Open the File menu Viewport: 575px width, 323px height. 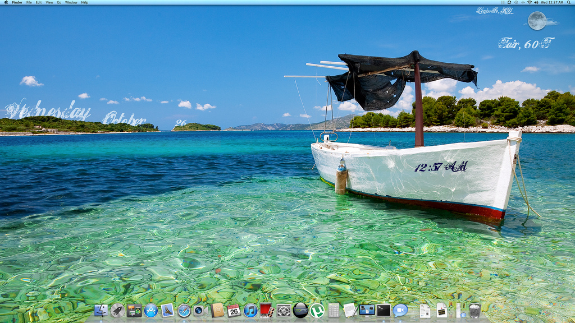tap(29, 2)
